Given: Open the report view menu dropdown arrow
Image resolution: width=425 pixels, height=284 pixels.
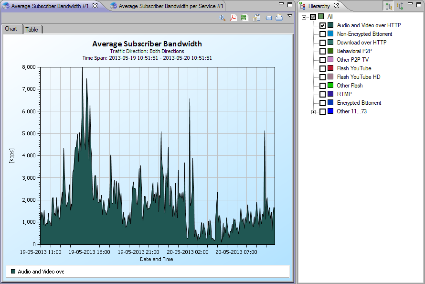Looking at the screenshot, I should 289,16.
